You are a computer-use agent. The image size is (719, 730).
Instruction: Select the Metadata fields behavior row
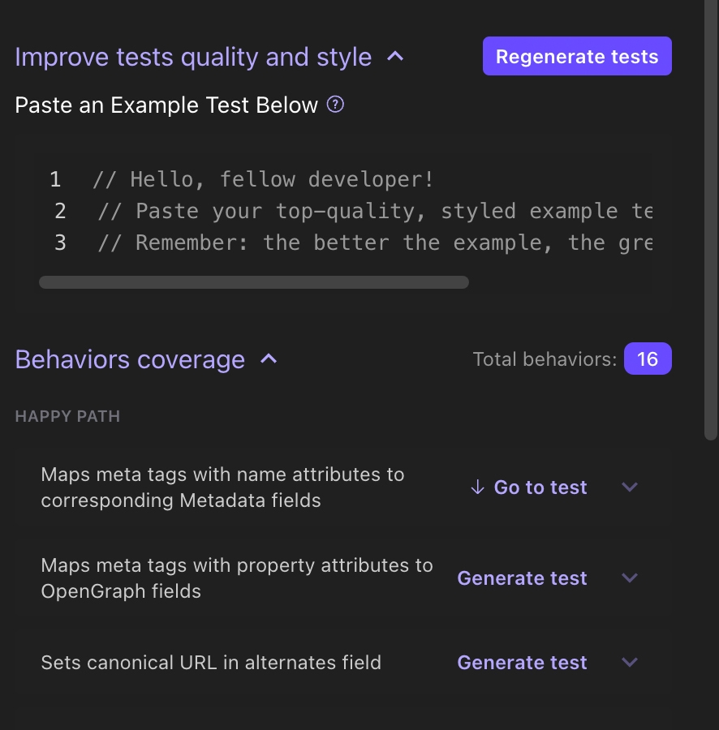point(222,487)
